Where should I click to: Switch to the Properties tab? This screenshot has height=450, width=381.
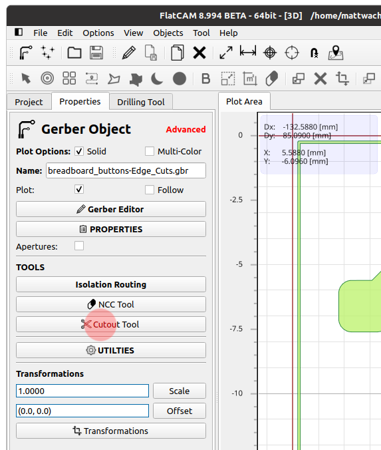tap(80, 101)
